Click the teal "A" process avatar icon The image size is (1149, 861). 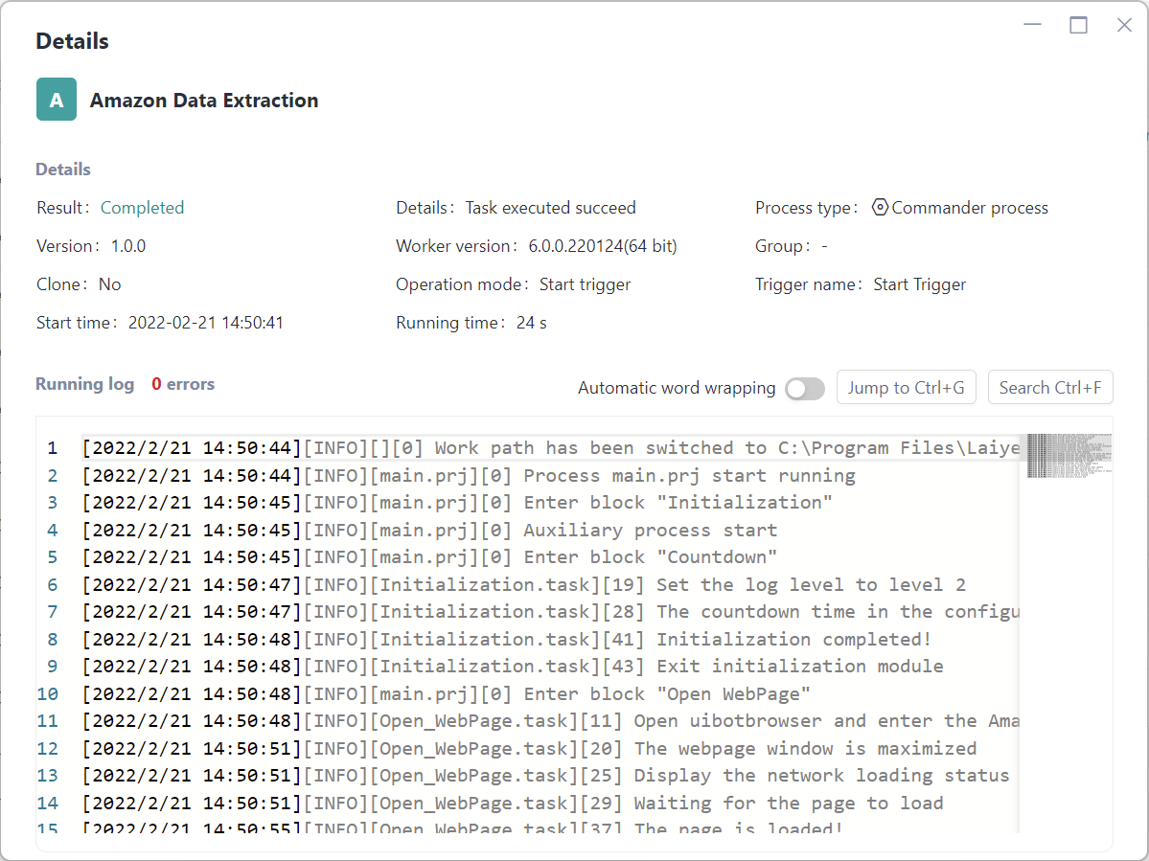click(x=57, y=101)
